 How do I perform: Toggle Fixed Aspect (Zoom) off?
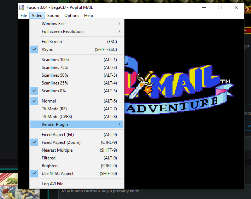pyautogui.click(x=77, y=142)
